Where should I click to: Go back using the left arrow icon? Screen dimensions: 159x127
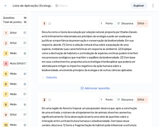pos(6,6)
